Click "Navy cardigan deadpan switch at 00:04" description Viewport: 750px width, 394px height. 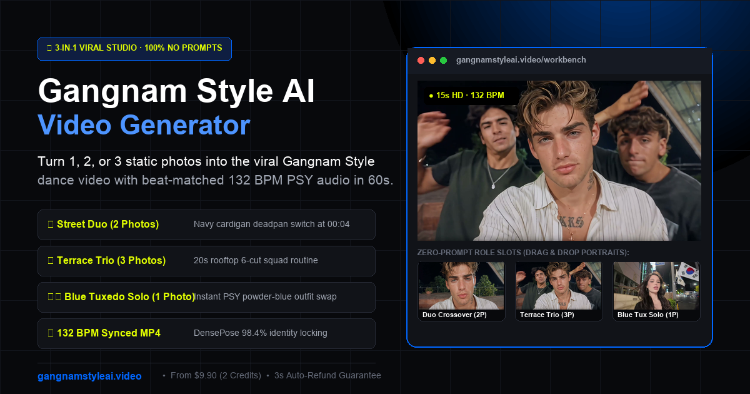pos(272,225)
